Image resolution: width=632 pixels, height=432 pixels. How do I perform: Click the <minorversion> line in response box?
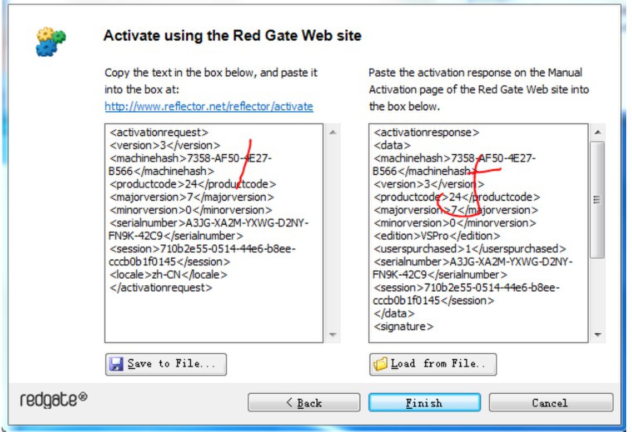click(x=455, y=223)
